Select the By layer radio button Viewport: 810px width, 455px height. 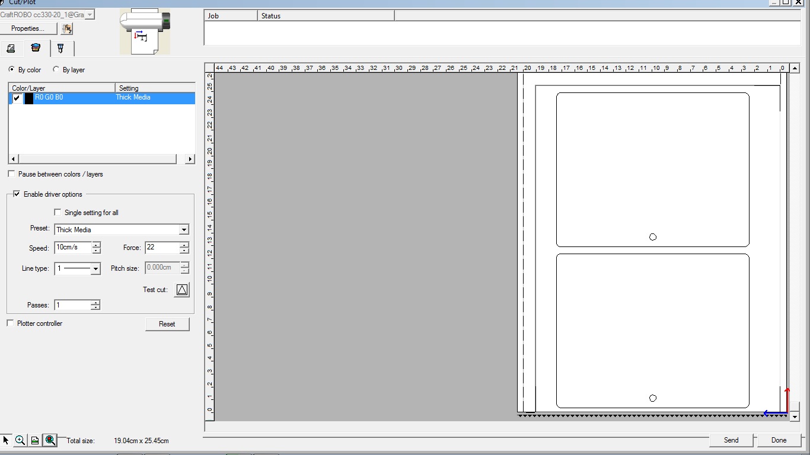[x=56, y=69]
